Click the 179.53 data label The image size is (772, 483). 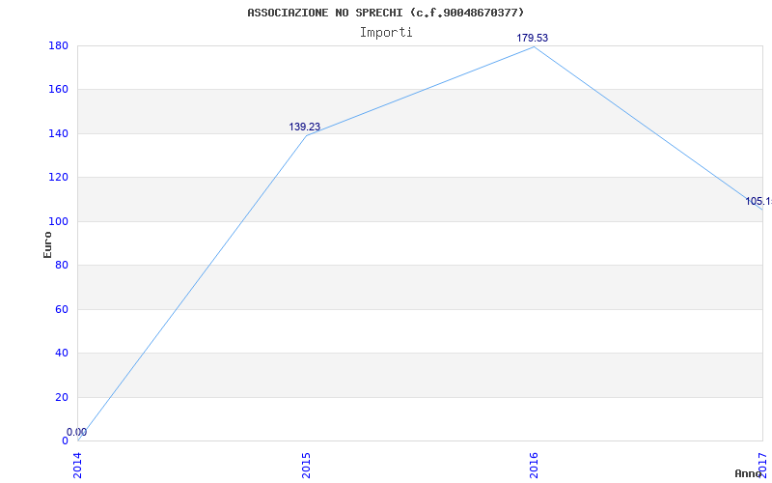[533, 38]
